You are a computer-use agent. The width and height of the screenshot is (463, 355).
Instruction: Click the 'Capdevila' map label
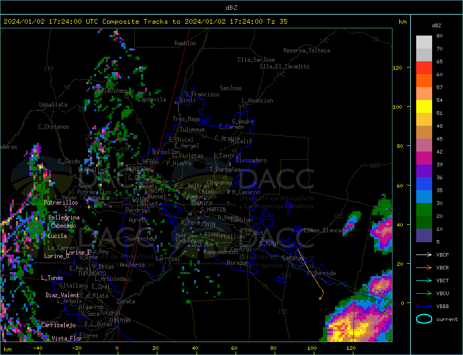[152, 99]
